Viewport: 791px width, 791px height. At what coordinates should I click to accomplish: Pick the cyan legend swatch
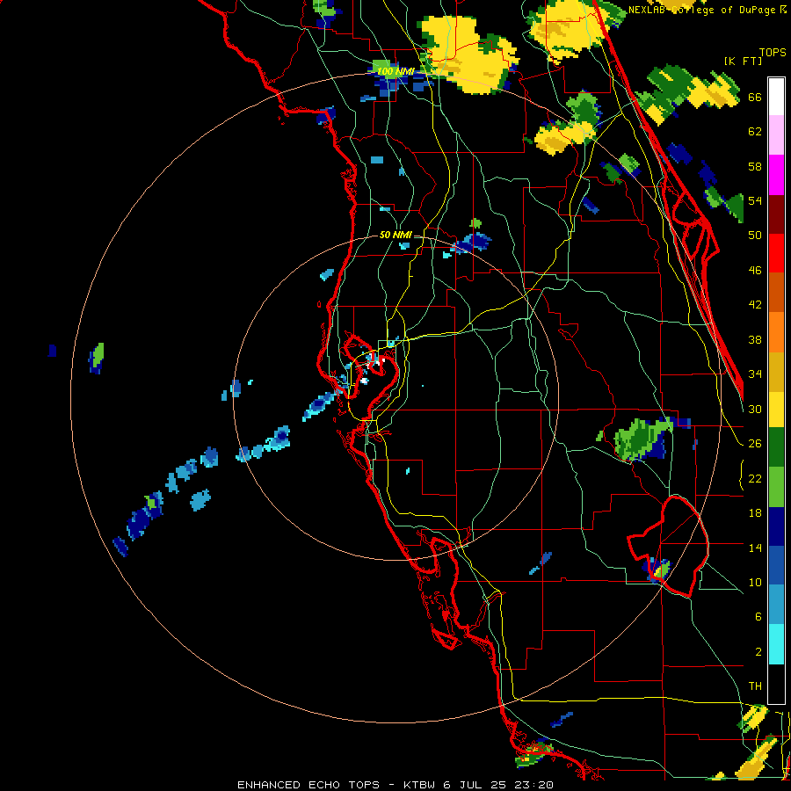776,644
